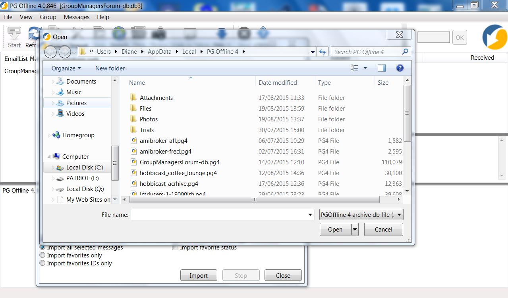Image resolution: width=508 pixels, height=298 pixels.
Task: Click the OK button in the toolbar
Action: coord(460,37)
